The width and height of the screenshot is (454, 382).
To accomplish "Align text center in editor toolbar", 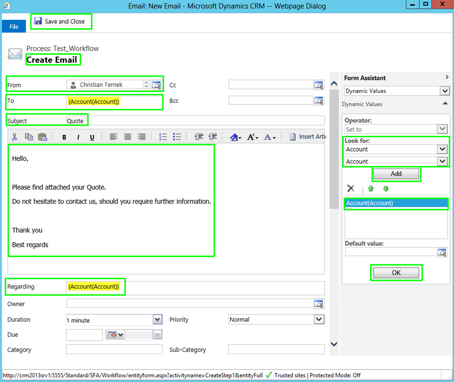I will click(x=128, y=137).
